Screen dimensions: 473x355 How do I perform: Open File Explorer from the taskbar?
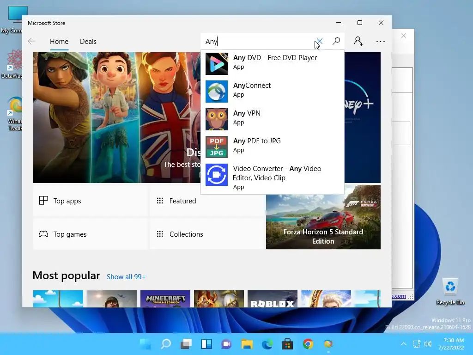[x=247, y=344]
